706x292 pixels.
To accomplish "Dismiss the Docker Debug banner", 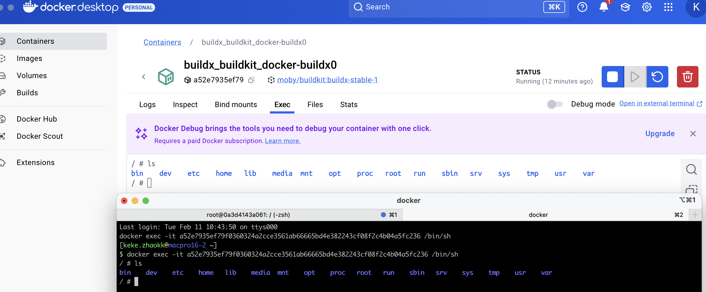I will click(x=693, y=134).
